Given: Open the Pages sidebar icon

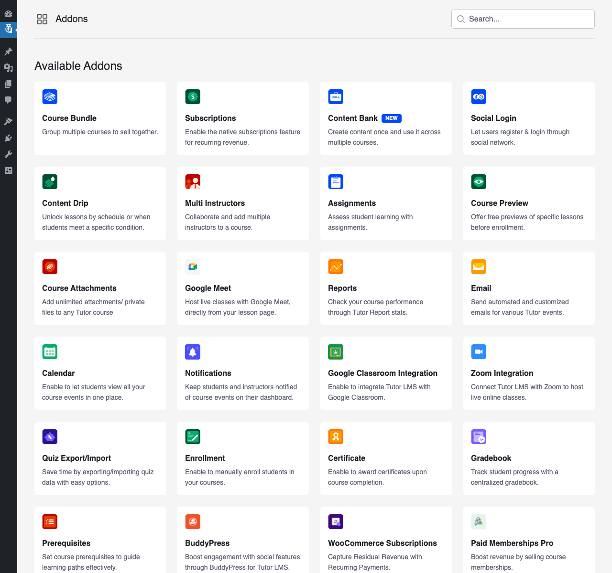Looking at the screenshot, I should tap(8, 84).
